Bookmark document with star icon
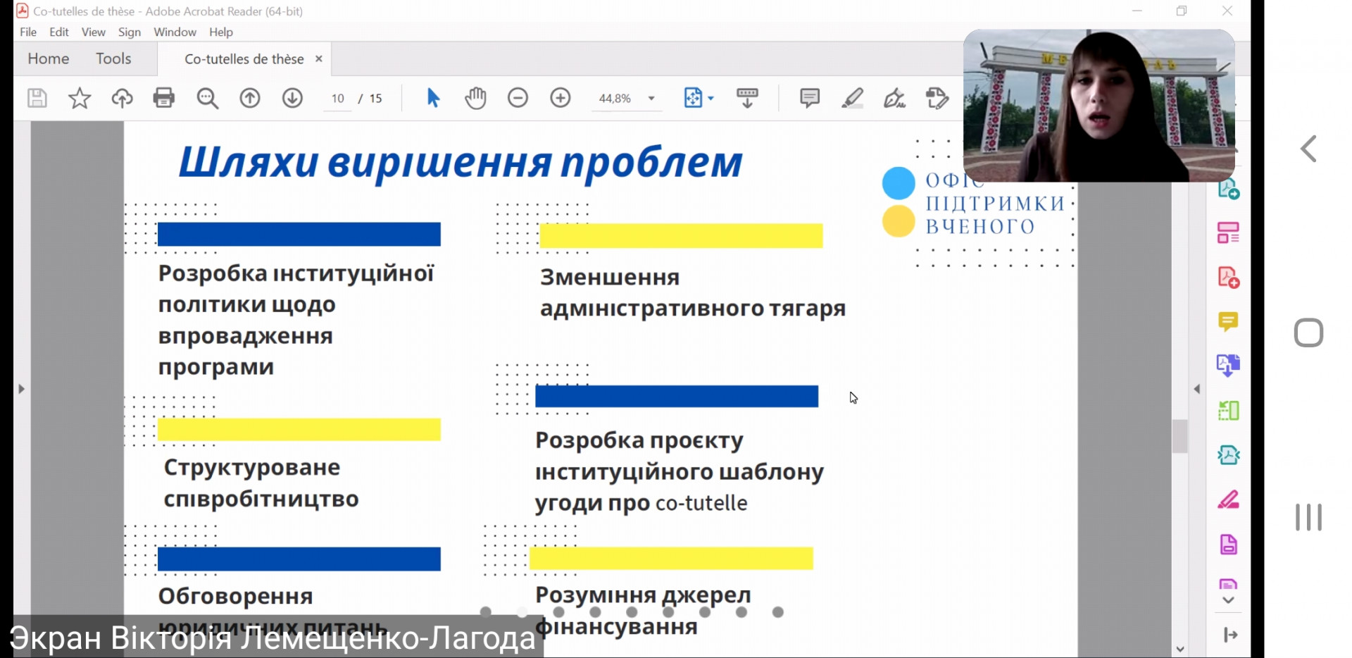The height and width of the screenshot is (658, 1352). (x=80, y=98)
